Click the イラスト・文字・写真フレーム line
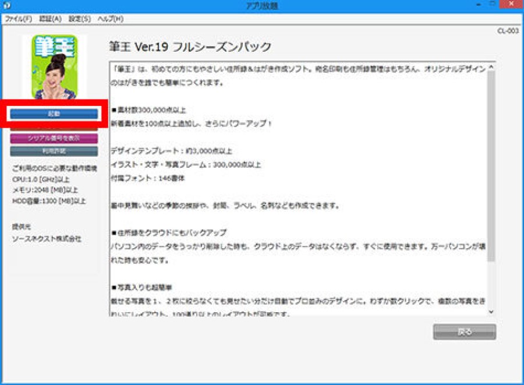524x385 pixels. click(x=186, y=165)
